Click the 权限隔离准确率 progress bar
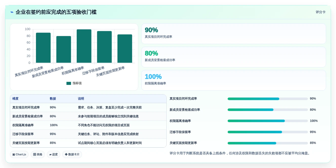336x168 pixels. [268, 121]
